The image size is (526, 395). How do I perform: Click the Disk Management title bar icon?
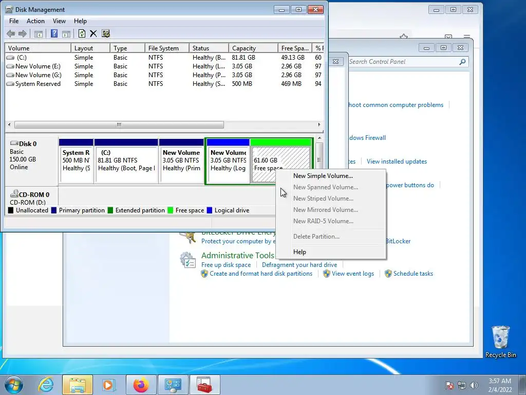click(x=9, y=9)
